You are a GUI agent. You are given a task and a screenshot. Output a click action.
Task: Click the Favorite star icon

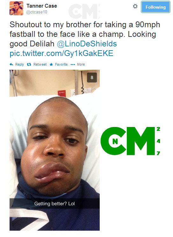pos(51,65)
